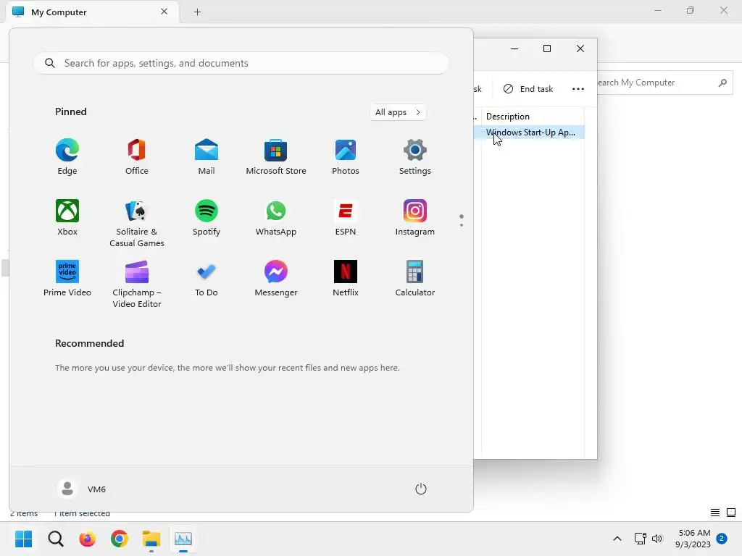Open clock and date flyout
This screenshot has width=742, height=556.
pyautogui.click(x=693, y=539)
